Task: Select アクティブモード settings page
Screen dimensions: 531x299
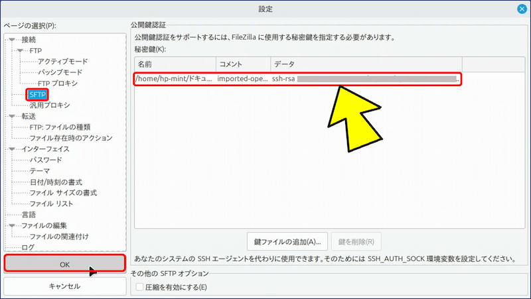Action: coord(62,62)
